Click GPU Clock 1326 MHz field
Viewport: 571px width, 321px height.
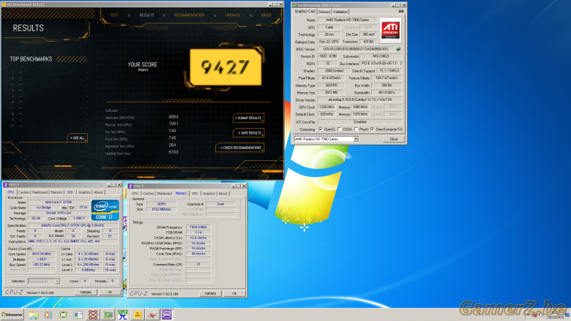tap(326, 107)
